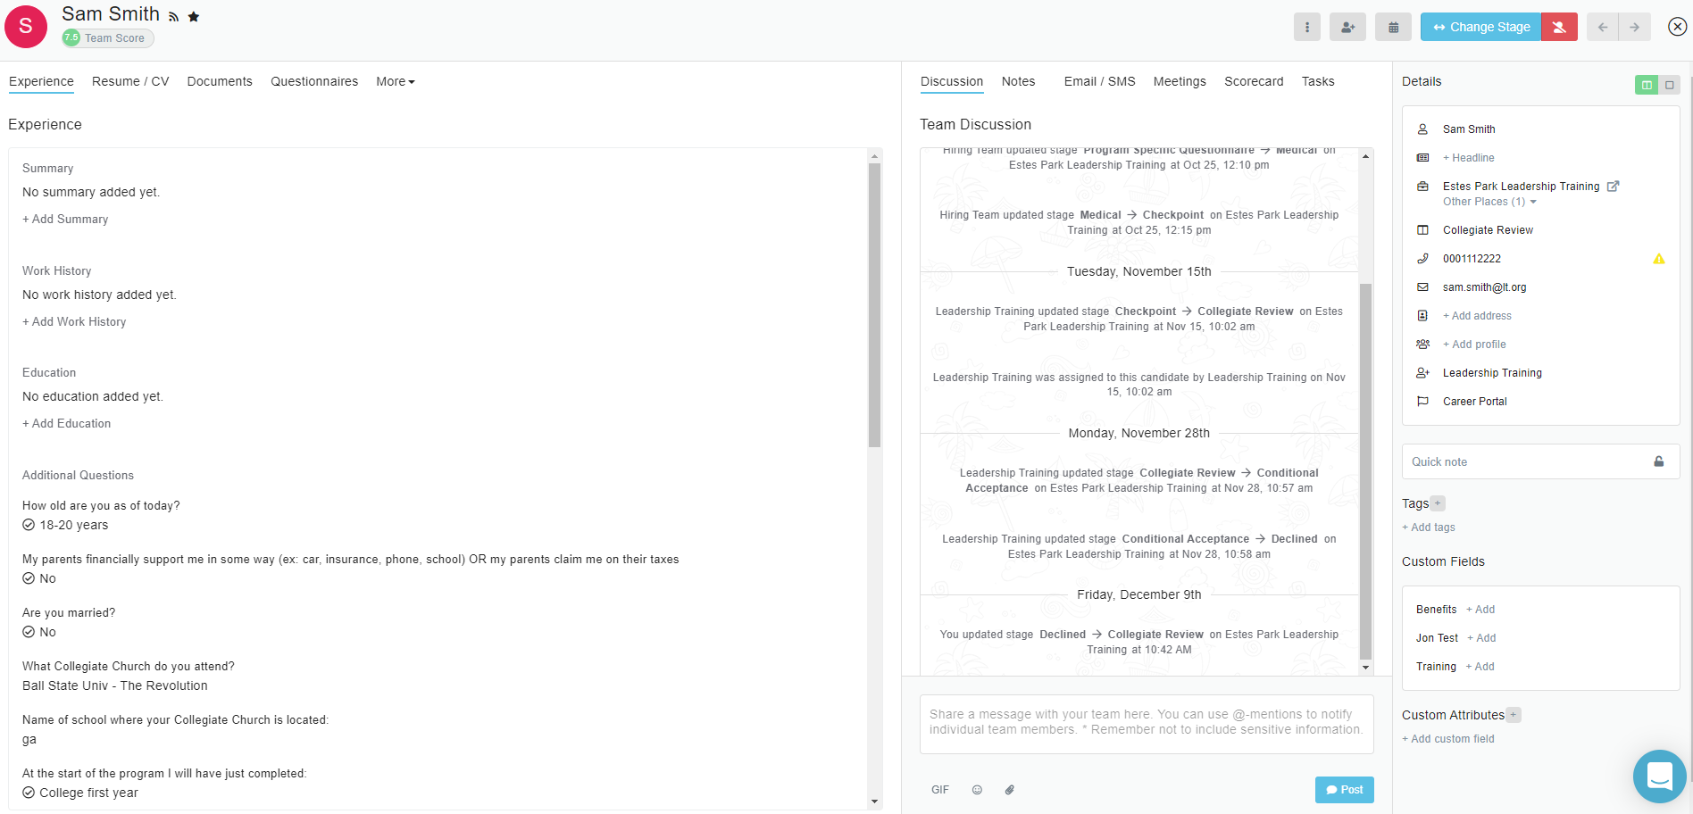Image resolution: width=1693 pixels, height=814 pixels.
Task: Click the team discussion message box
Action: pyautogui.click(x=1146, y=723)
